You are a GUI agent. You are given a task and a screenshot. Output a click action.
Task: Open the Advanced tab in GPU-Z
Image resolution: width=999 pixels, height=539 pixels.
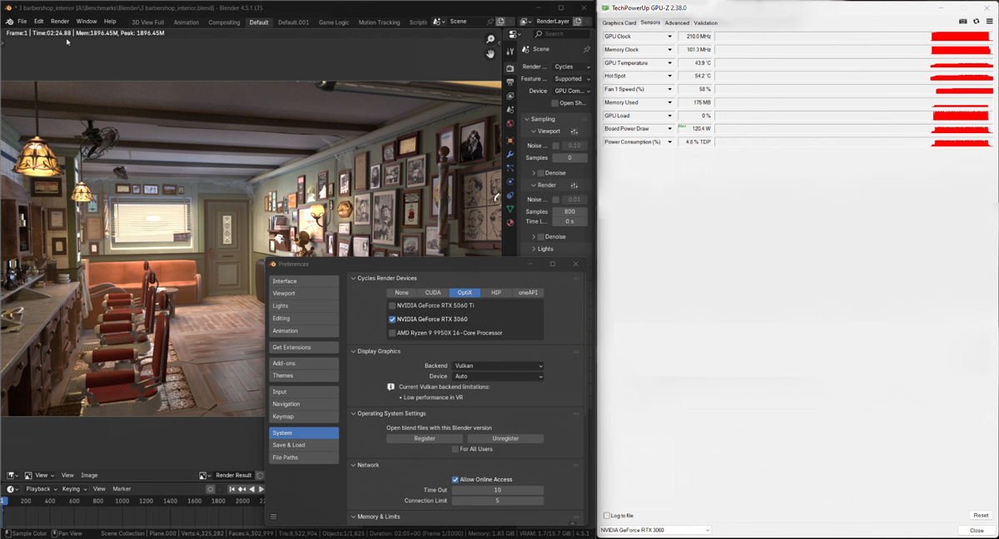(676, 23)
